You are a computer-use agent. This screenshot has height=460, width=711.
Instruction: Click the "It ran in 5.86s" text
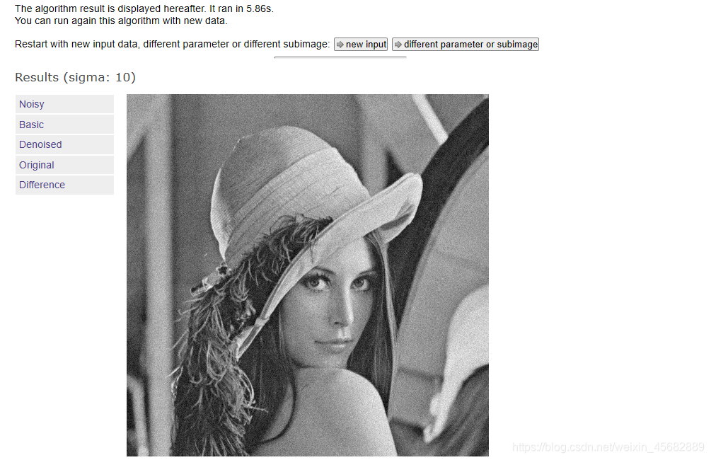coord(241,8)
